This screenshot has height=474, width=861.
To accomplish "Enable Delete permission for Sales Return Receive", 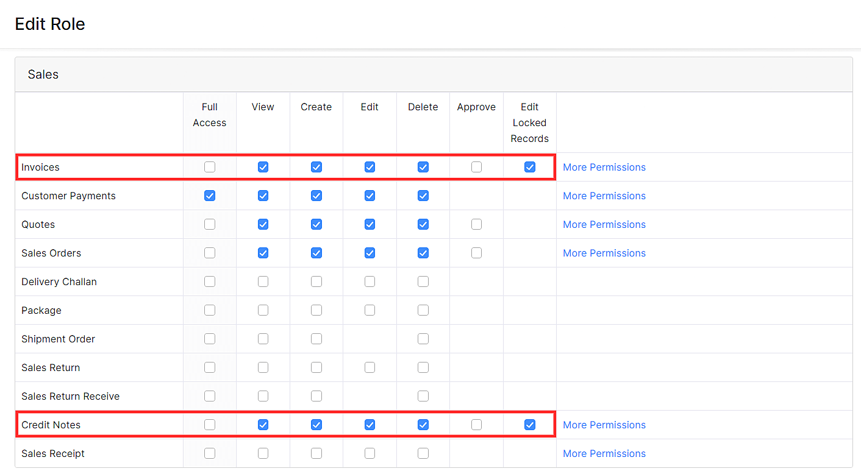I will 423,396.
